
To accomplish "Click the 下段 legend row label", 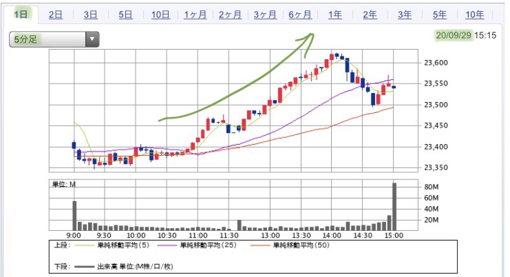I will click(62, 267).
